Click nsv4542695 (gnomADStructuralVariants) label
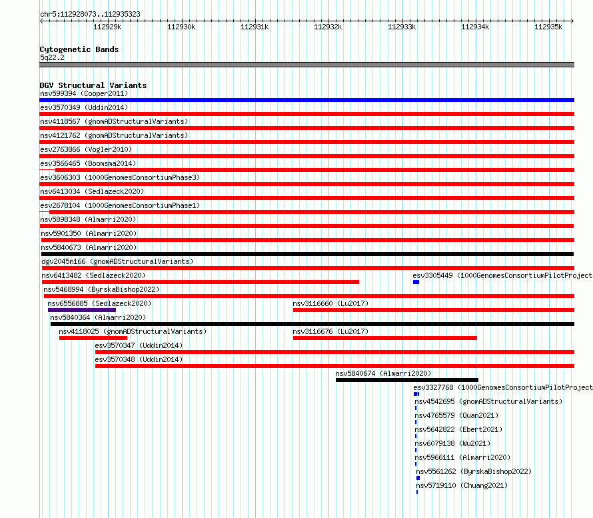 point(488,401)
